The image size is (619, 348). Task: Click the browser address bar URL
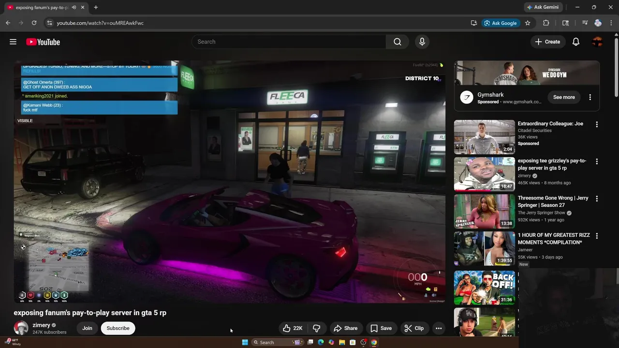(x=100, y=23)
